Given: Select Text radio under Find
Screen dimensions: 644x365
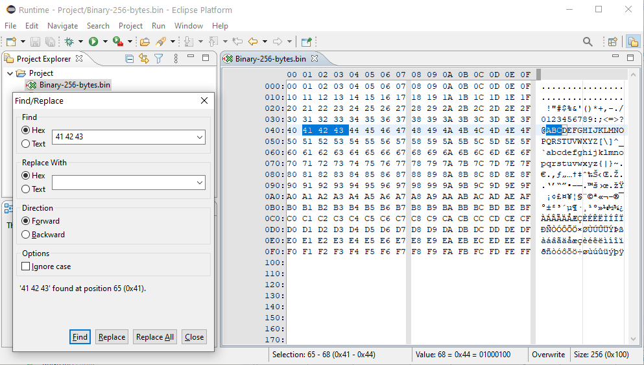Looking at the screenshot, I should click(25, 144).
